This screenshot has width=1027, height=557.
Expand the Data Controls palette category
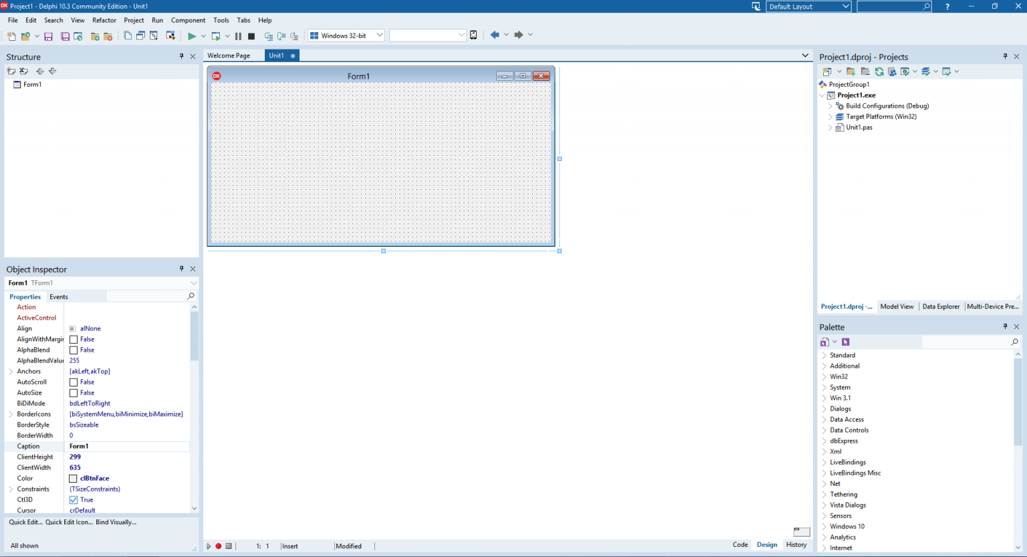coord(824,431)
